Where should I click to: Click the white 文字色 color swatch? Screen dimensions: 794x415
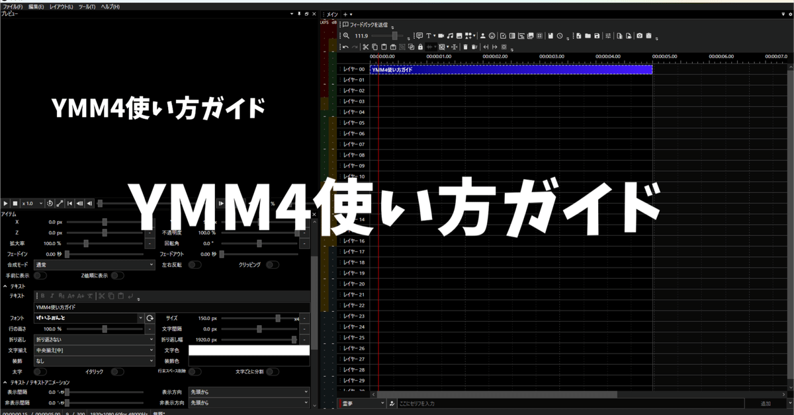pyautogui.click(x=248, y=350)
